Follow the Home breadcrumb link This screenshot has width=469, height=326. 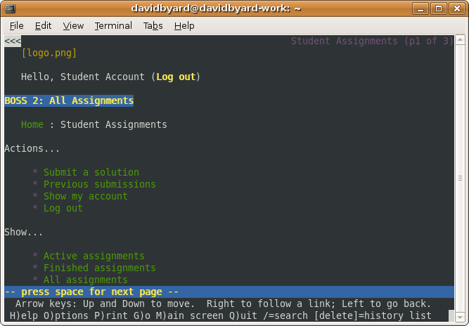coord(32,124)
